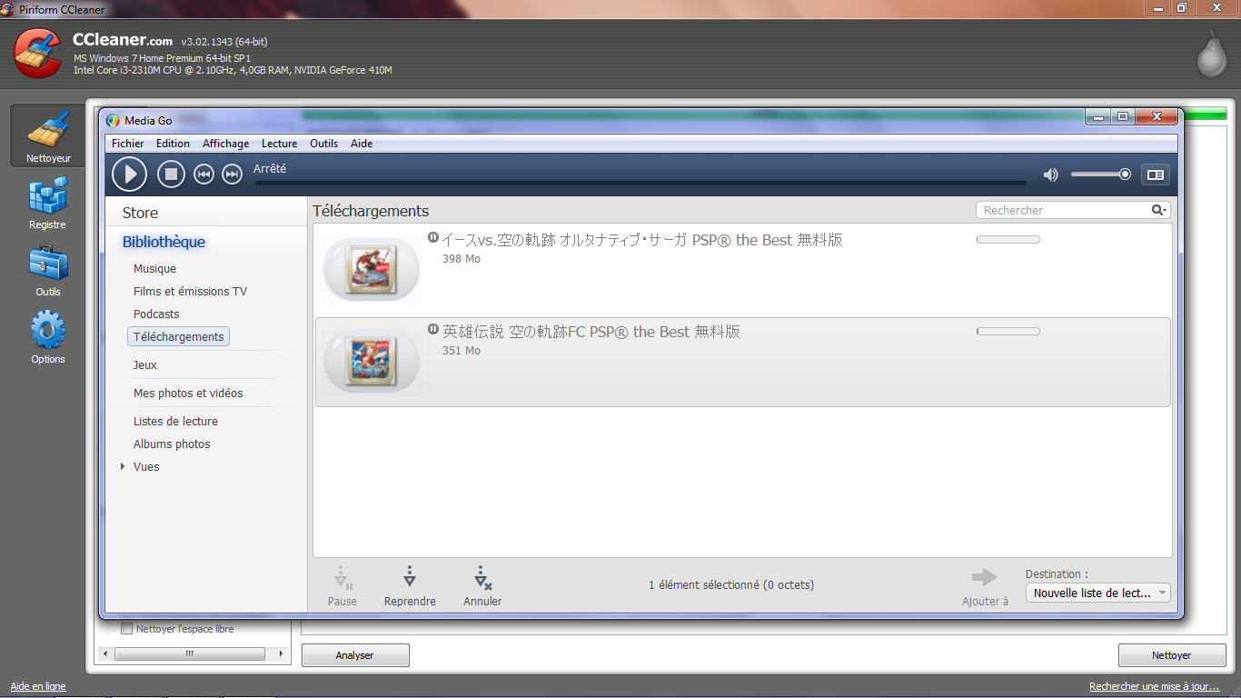
Task: Click the Piriform pear logo
Action: [1211, 54]
